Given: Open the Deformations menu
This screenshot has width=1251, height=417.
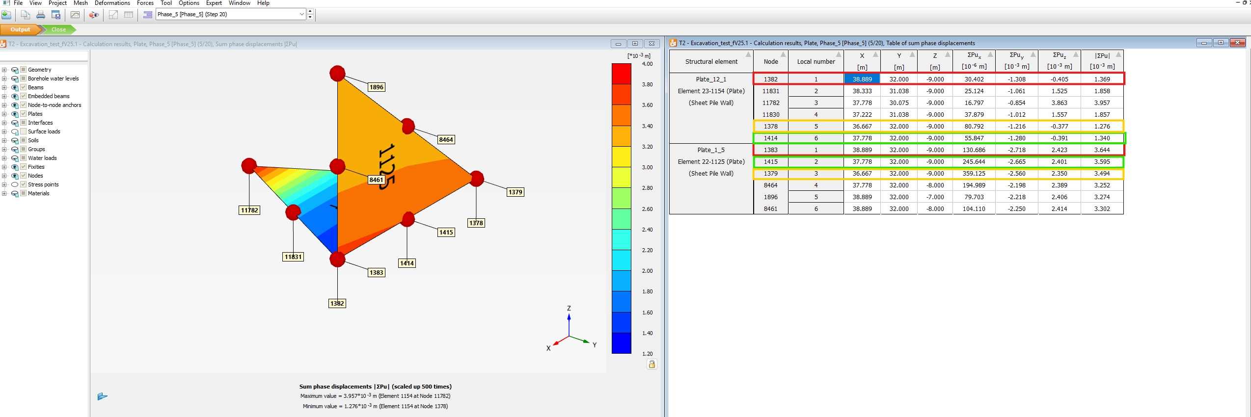Looking at the screenshot, I should (112, 3).
